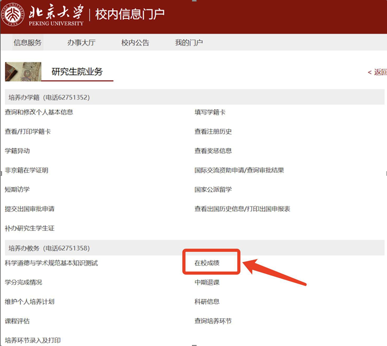This screenshot has width=387, height=346.
Task: Open 提交出国审批申请 link
Action: 30,209
